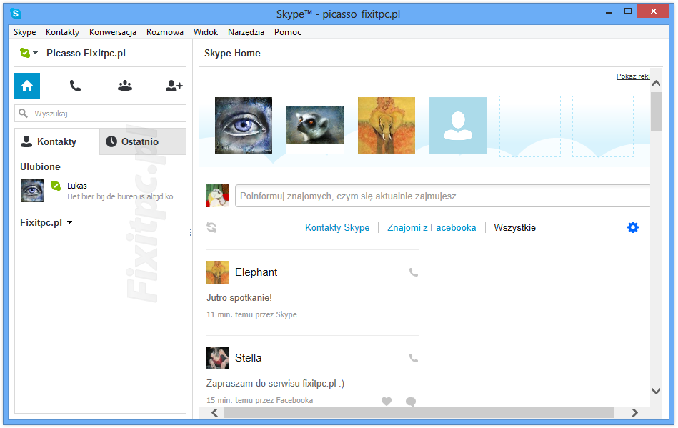Expand the Fixitpc.pl contact group dropdown
Screen dimensions: 678x428
tap(69, 222)
